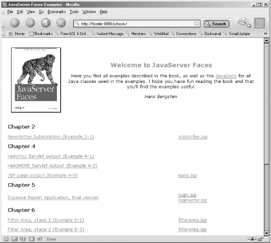Reload the page with the Reload button

pos(46,23)
